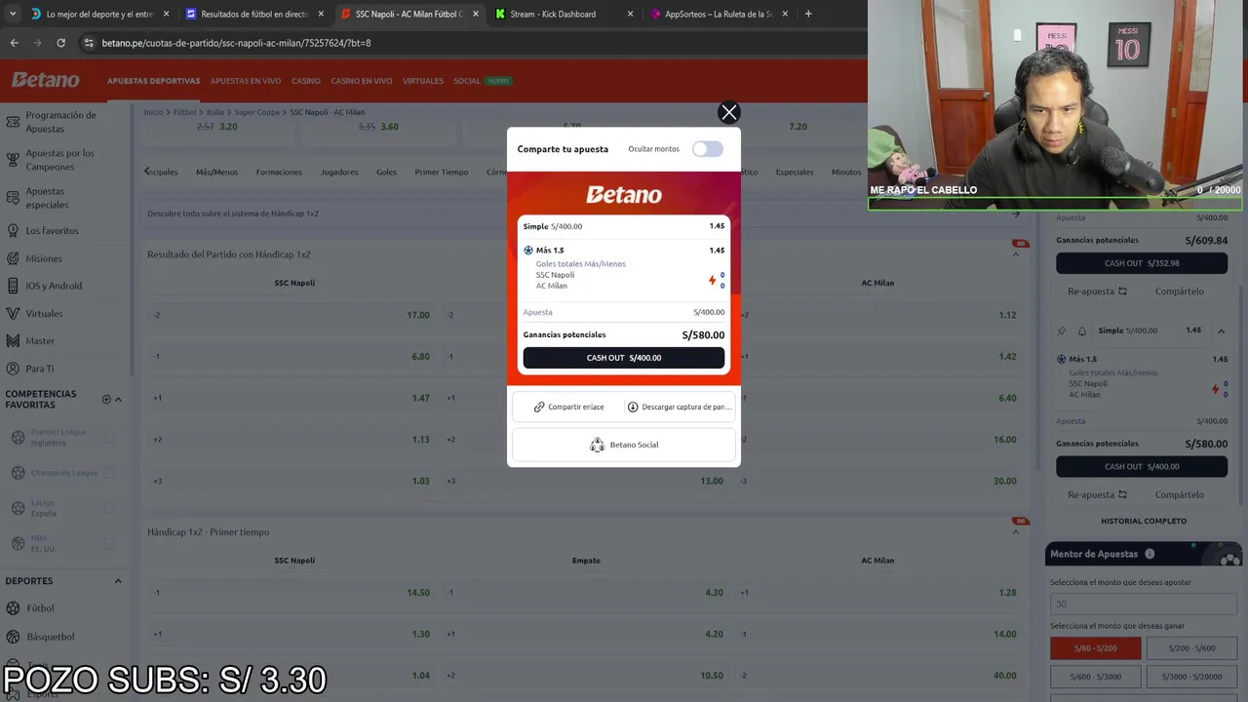Viewport: 1248px width, 702px height.
Task: Switch to Resultados de fútbol en directo tab
Action: (x=254, y=14)
